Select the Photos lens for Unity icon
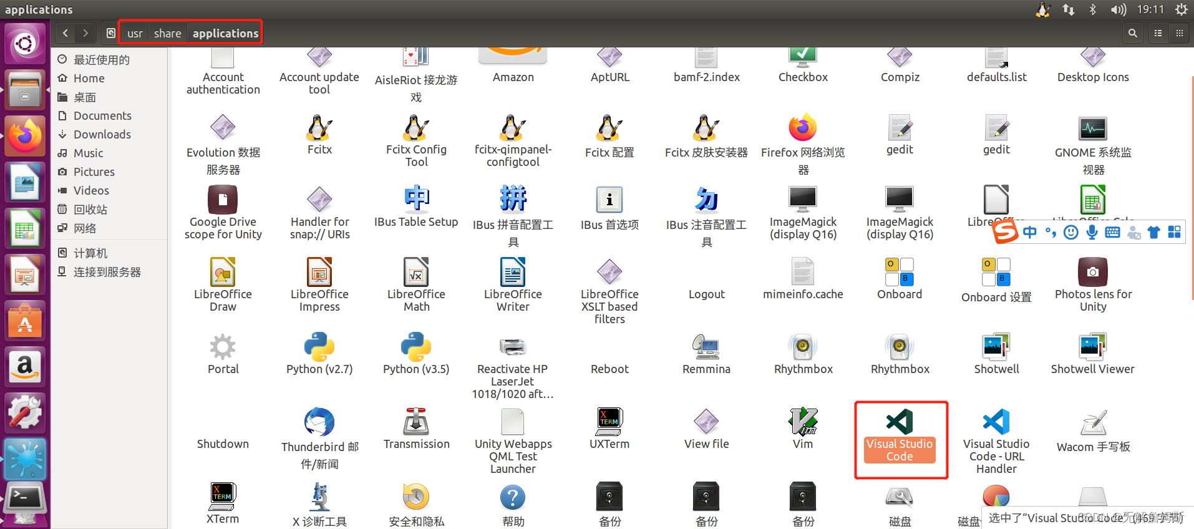 [1093, 272]
